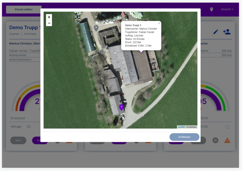The width and height of the screenshot is (242, 171).
Task: Click the Start button for Demo Trupp 1
Action: pos(18,140)
